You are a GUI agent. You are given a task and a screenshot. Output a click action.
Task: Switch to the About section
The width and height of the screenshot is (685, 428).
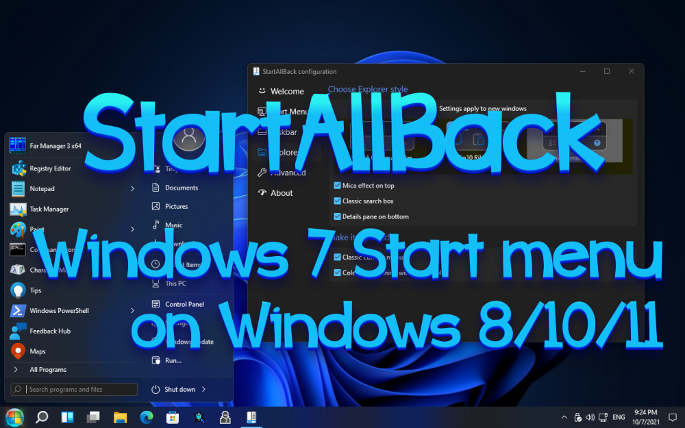(x=281, y=192)
